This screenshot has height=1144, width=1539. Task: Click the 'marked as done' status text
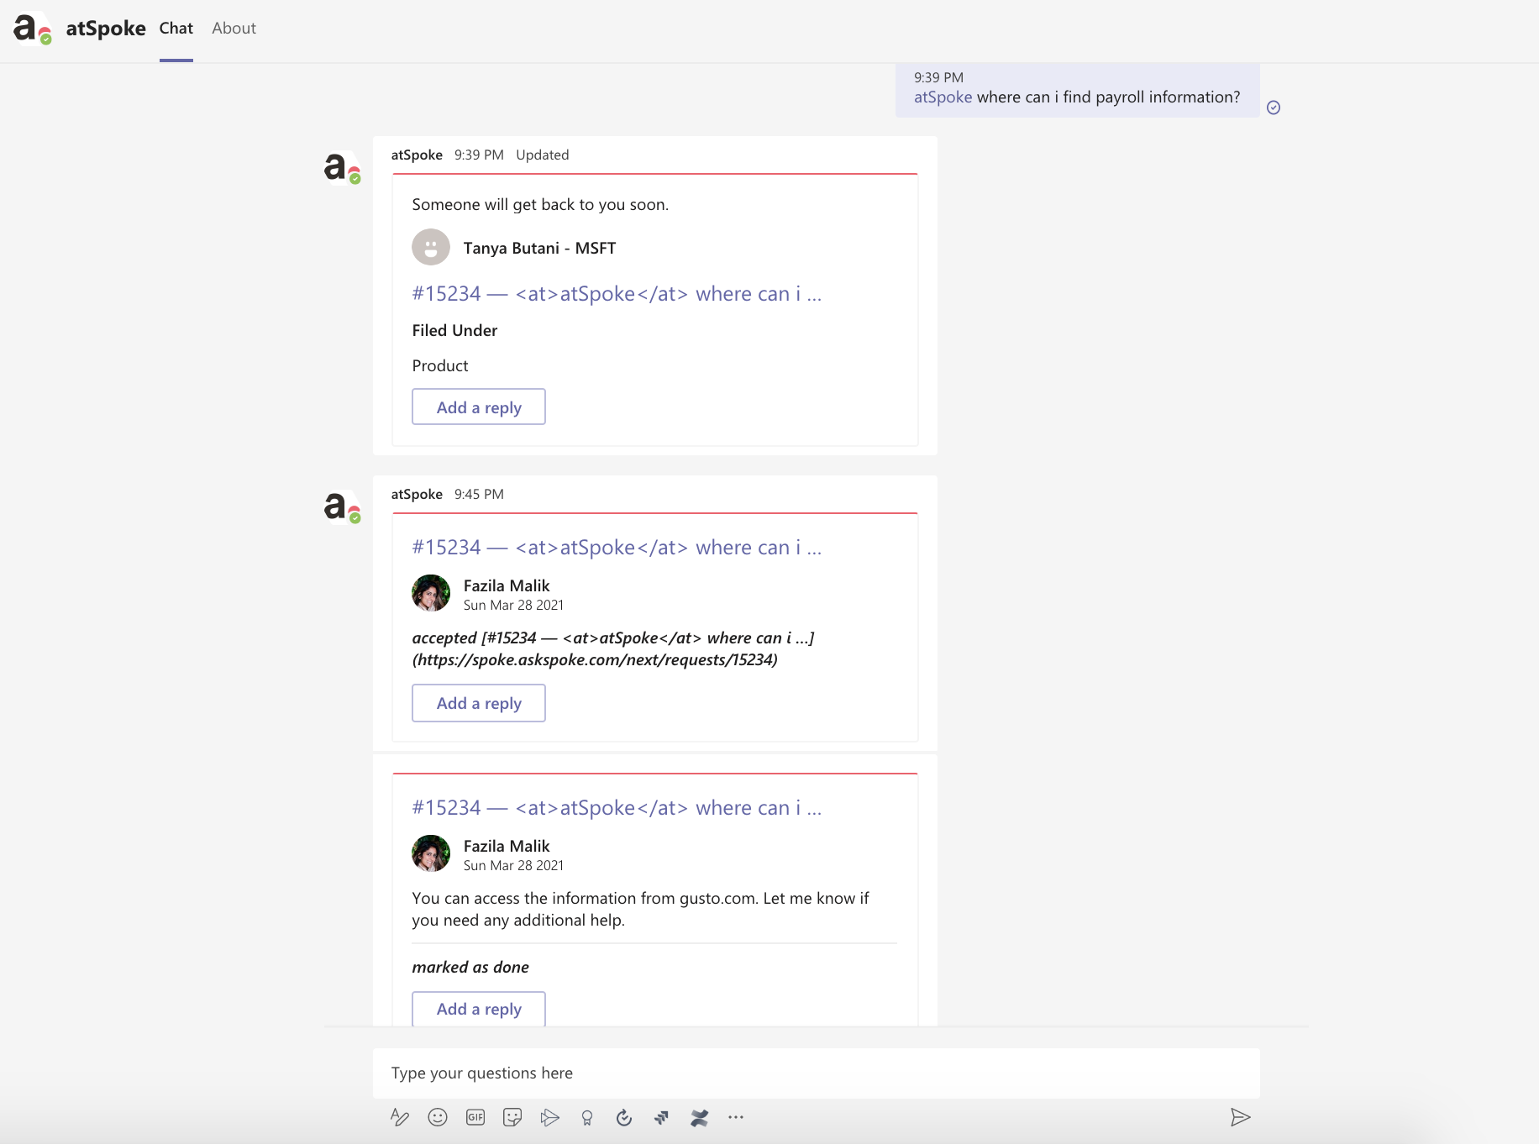point(470,967)
